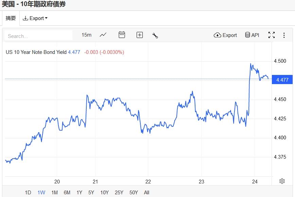This screenshot has width=295, height=197.
Task: Switch range to 1Y
Action: coord(79,193)
